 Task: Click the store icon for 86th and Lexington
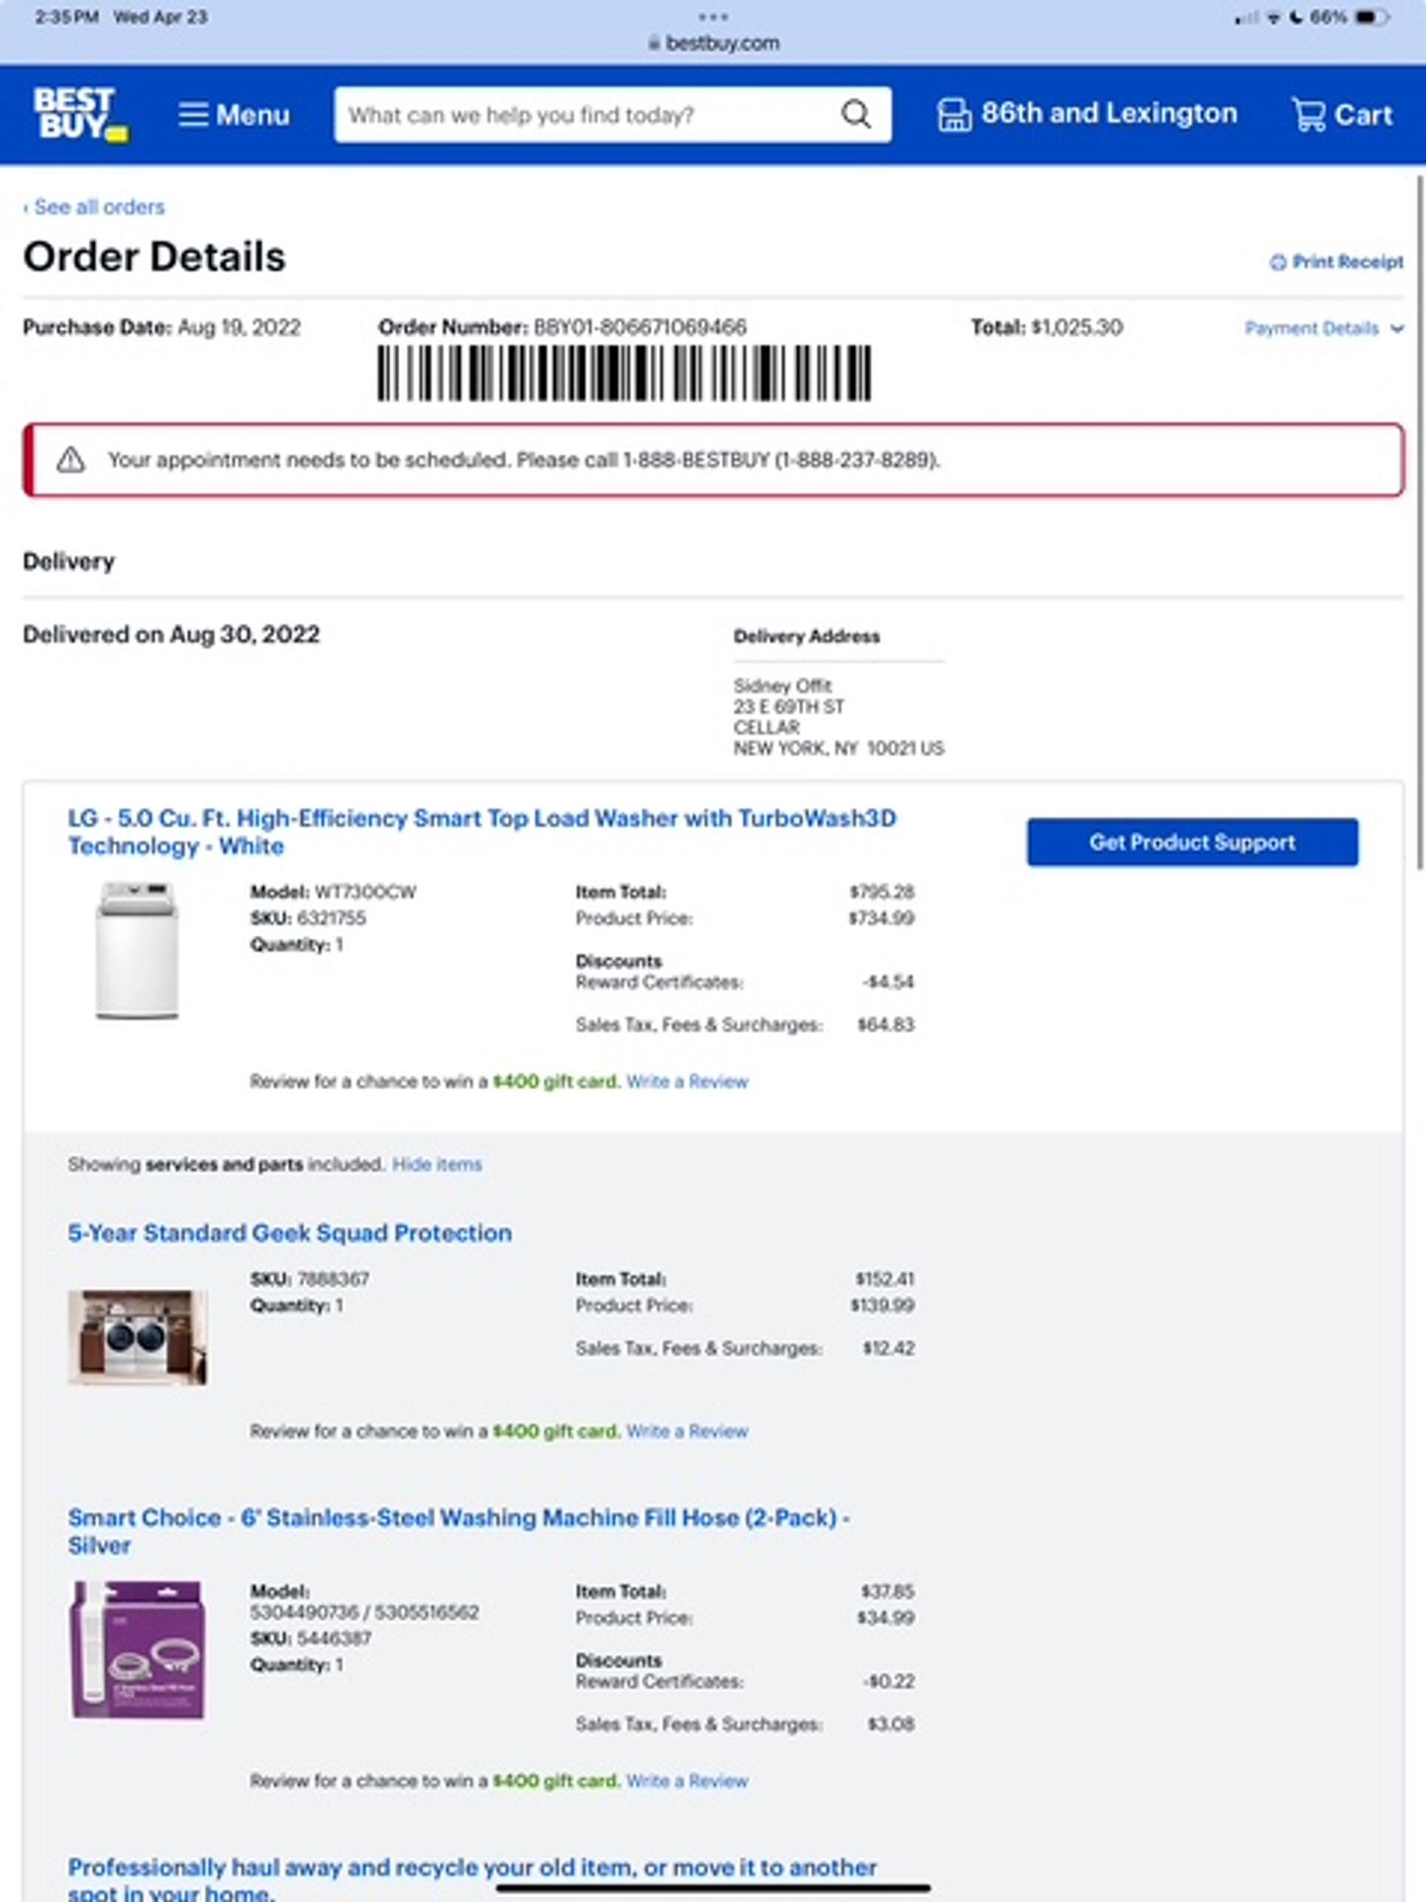(954, 115)
